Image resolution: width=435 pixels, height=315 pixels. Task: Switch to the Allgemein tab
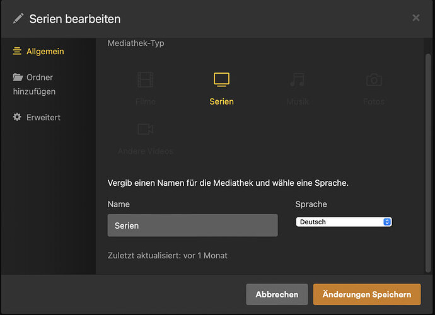tap(45, 51)
